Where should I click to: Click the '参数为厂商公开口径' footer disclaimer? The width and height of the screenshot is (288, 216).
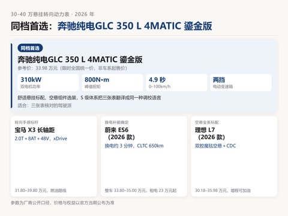[62, 203]
